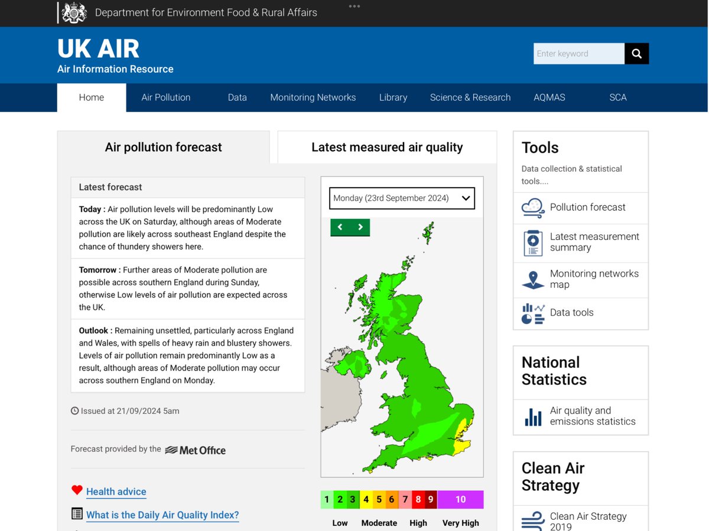This screenshot has height=531, width=709.
Task: Open the Data menu
Action: (238, 97)
